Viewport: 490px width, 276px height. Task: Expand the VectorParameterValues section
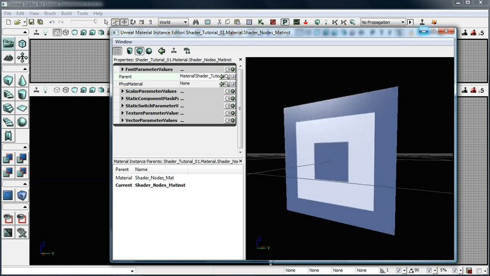[123, 120]
